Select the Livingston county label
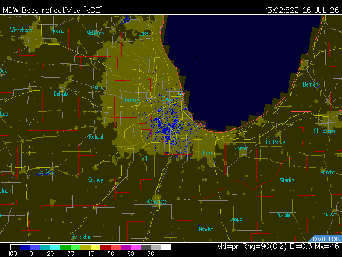 (81, 237)
